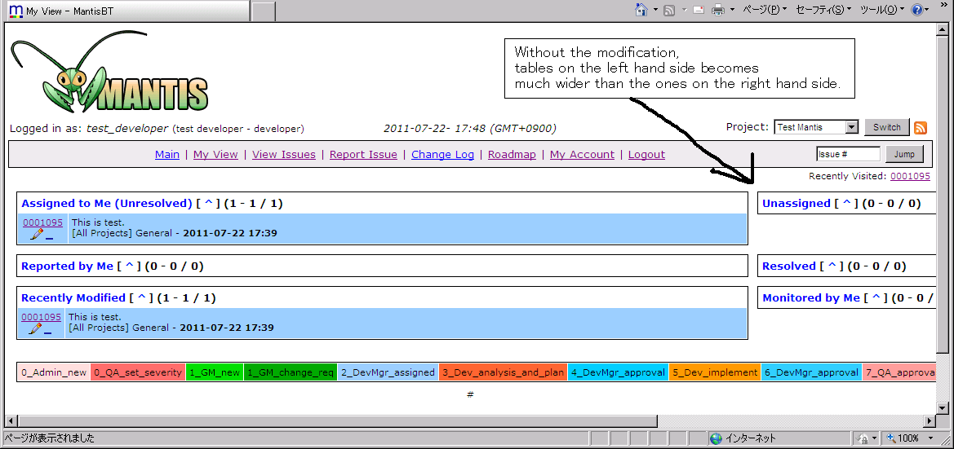The image size is (954, 449).
Task: Click the mail envelope icon in browser toolbar
Action: (x=698, y=10)
